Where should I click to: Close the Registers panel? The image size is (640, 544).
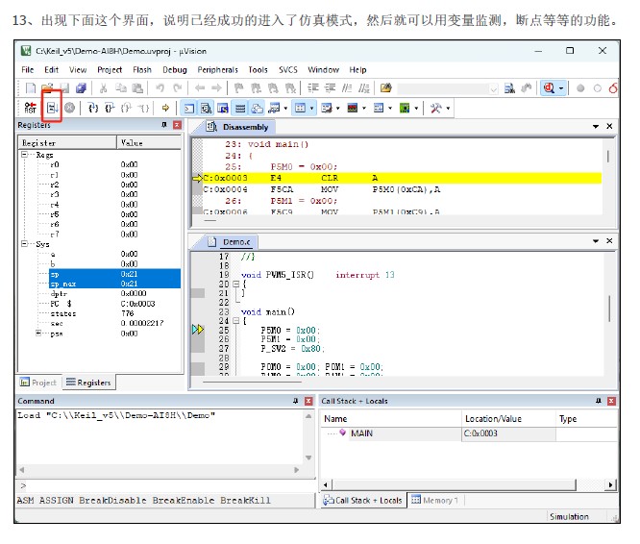pos(177,125)
